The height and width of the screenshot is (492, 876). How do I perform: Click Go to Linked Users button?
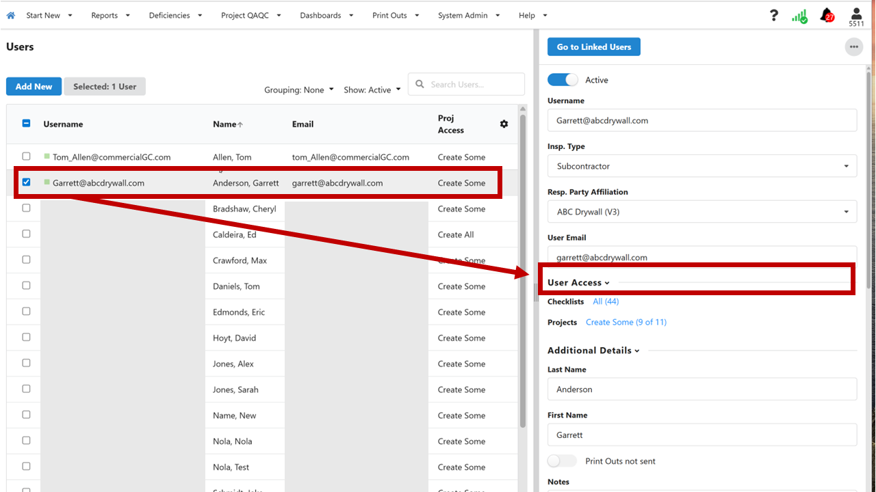tap(593, 47)
